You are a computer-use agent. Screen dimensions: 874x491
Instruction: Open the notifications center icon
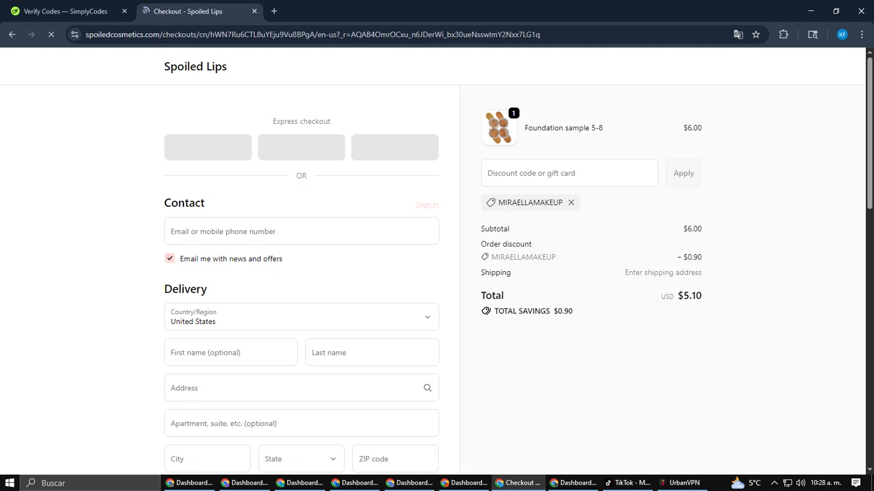point(856,483)
